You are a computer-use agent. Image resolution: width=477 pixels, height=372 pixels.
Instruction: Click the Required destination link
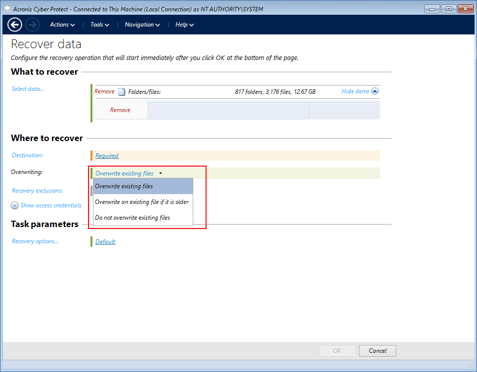(107, 156)
